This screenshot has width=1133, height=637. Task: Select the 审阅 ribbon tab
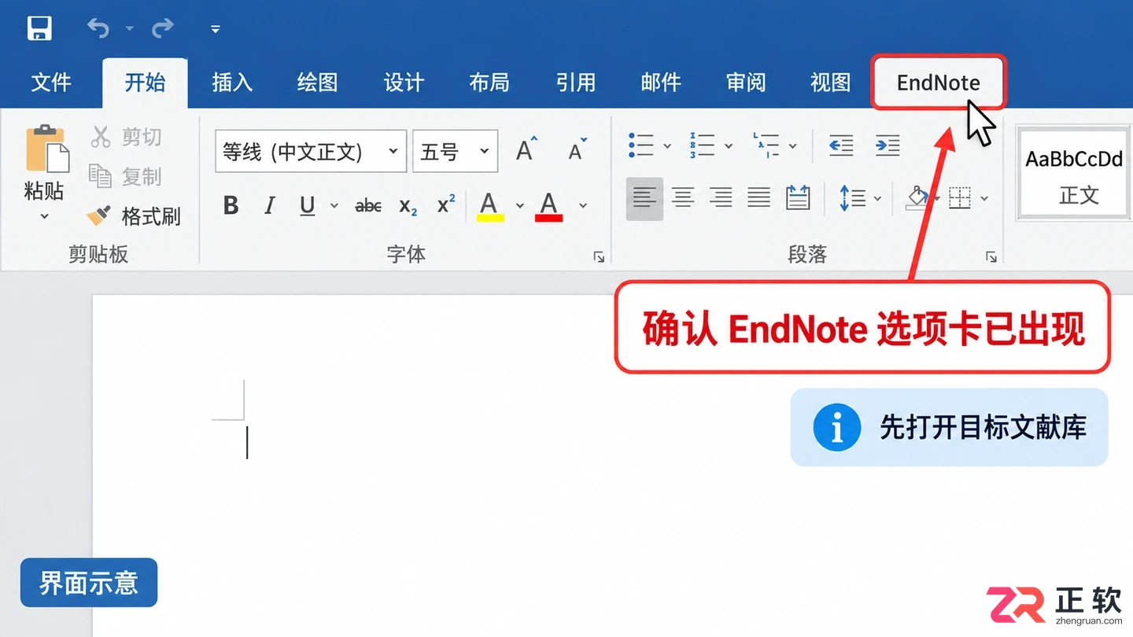tap(746, 83)
